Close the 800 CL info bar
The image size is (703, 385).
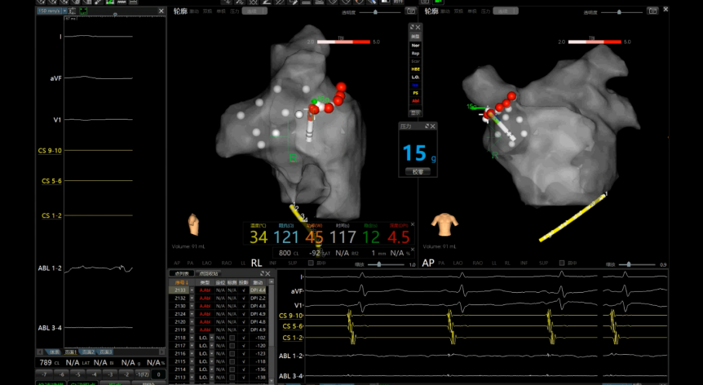pos(413,249)
